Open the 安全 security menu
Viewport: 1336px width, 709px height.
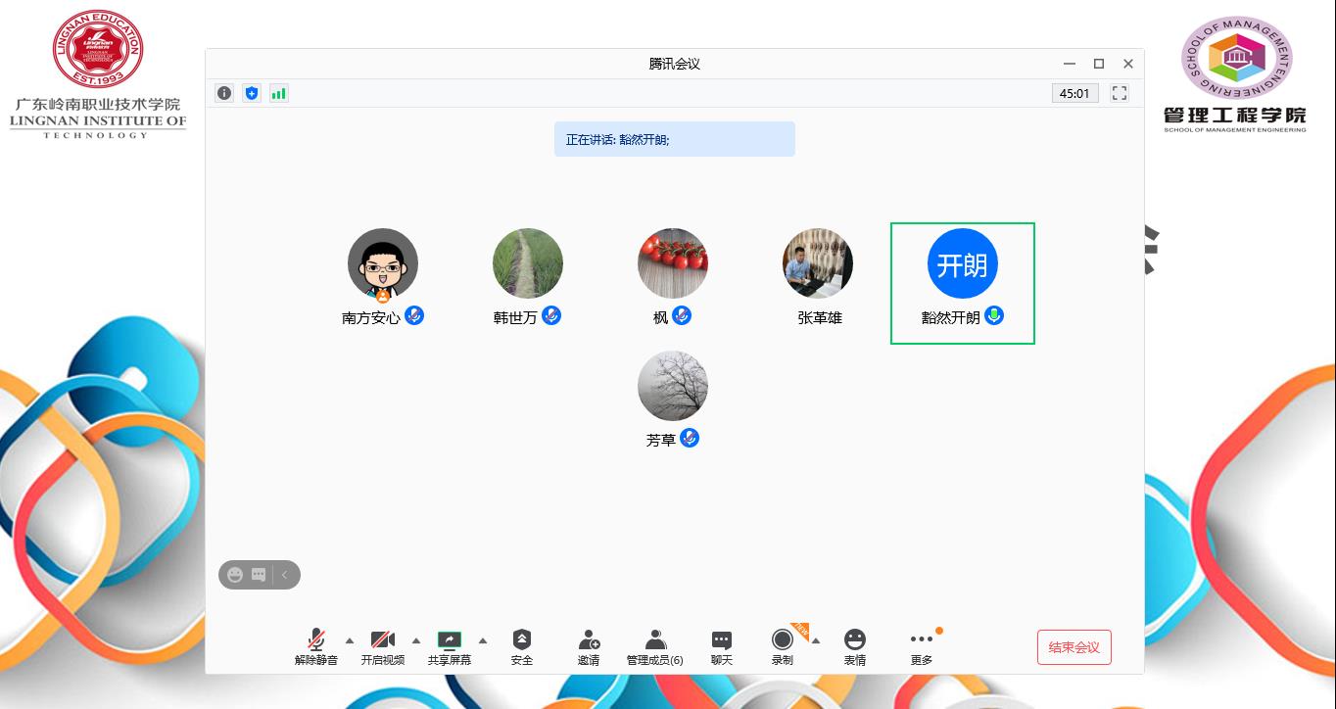(522, 646)
